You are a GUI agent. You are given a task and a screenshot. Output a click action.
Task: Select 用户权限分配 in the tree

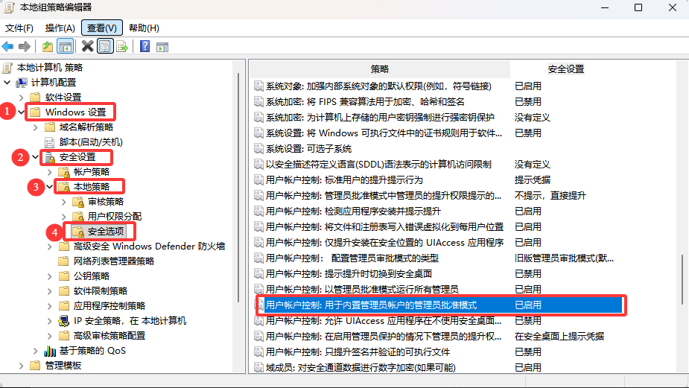(x=114, y=217)
